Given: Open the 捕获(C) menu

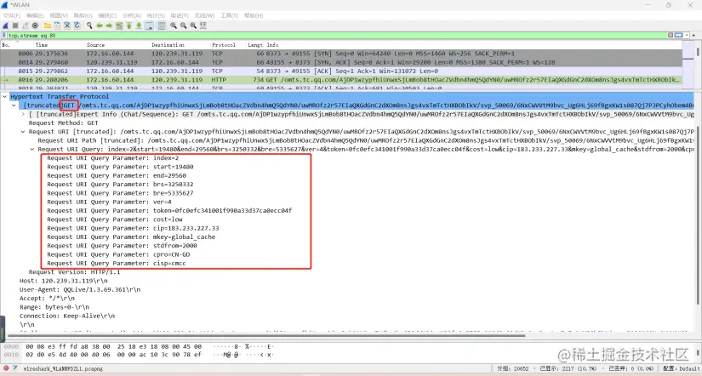Looking at the screenshot, I should [107, 15].
